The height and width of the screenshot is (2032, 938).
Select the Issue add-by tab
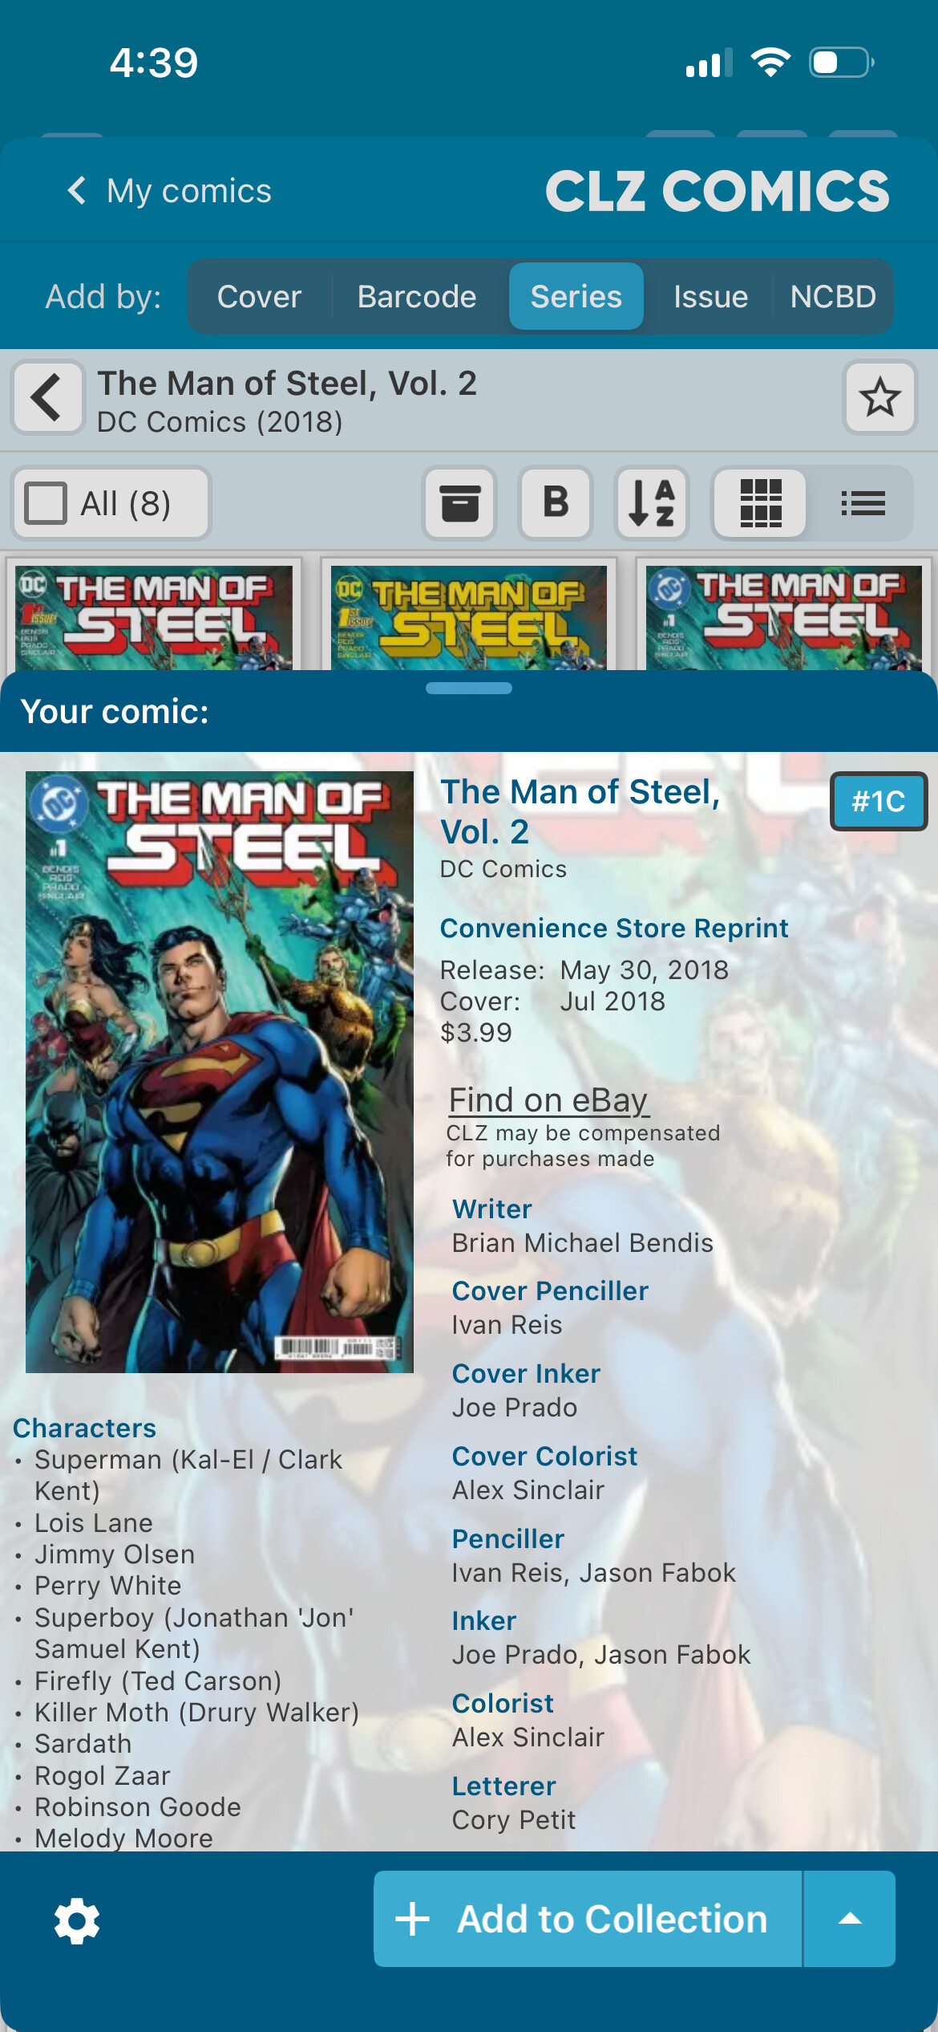pyautogui.click(x=710, y=297)
